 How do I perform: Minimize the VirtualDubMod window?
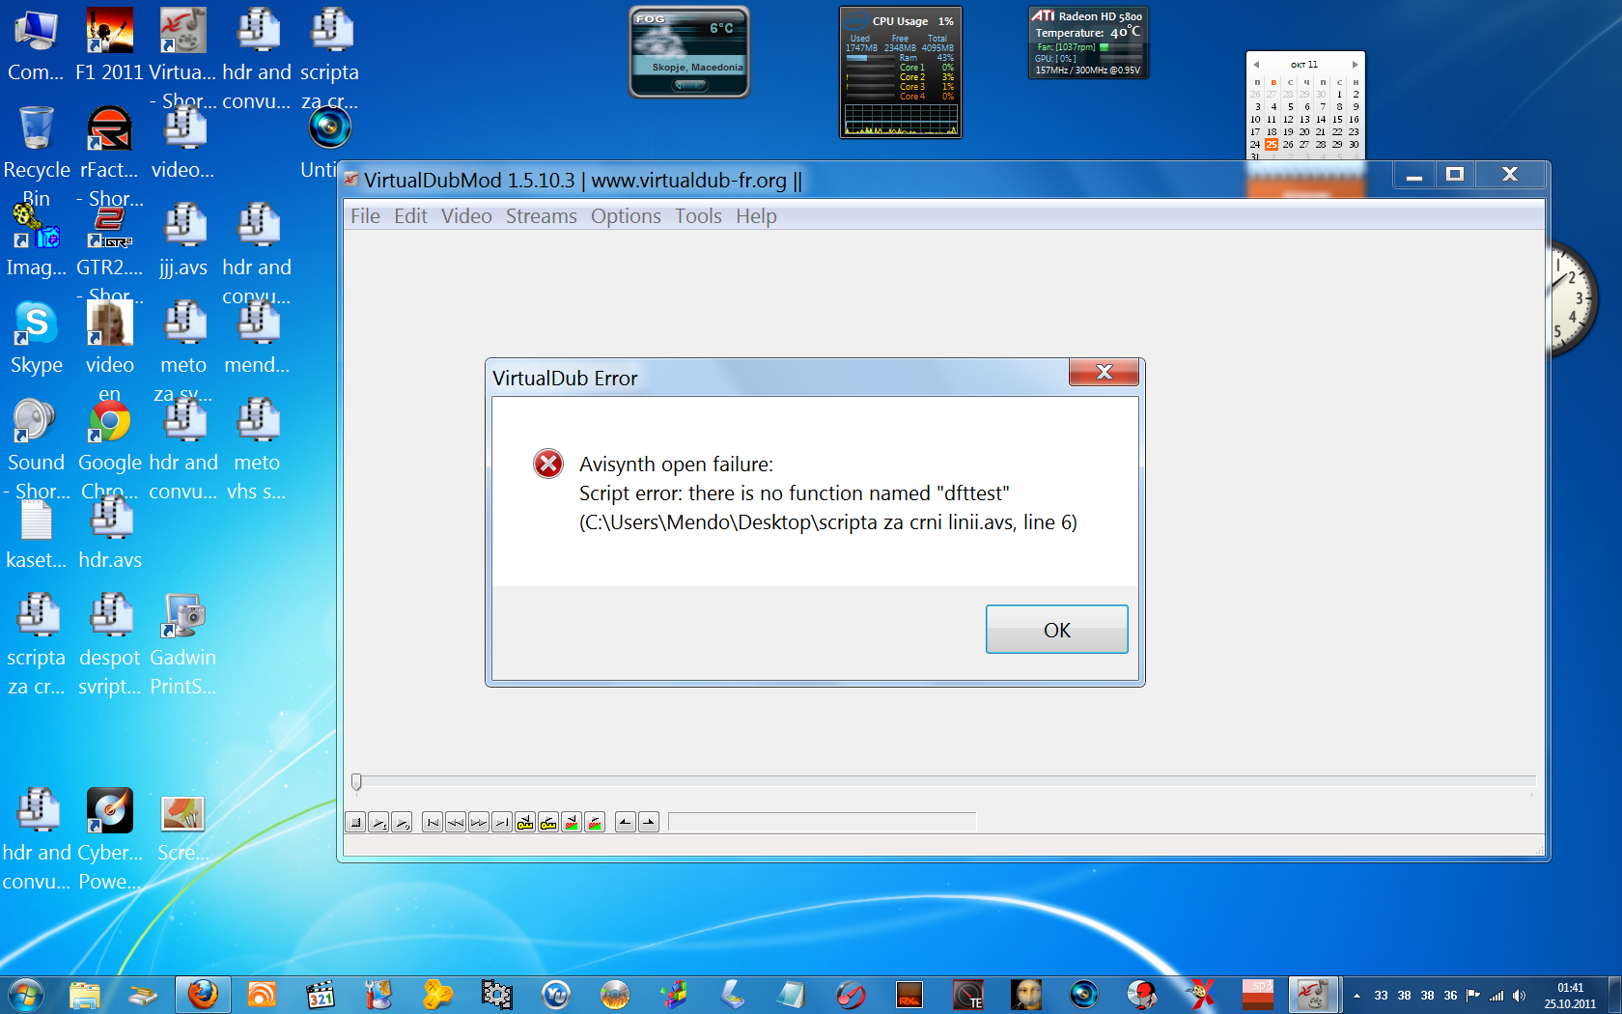tap(1414, 176)
